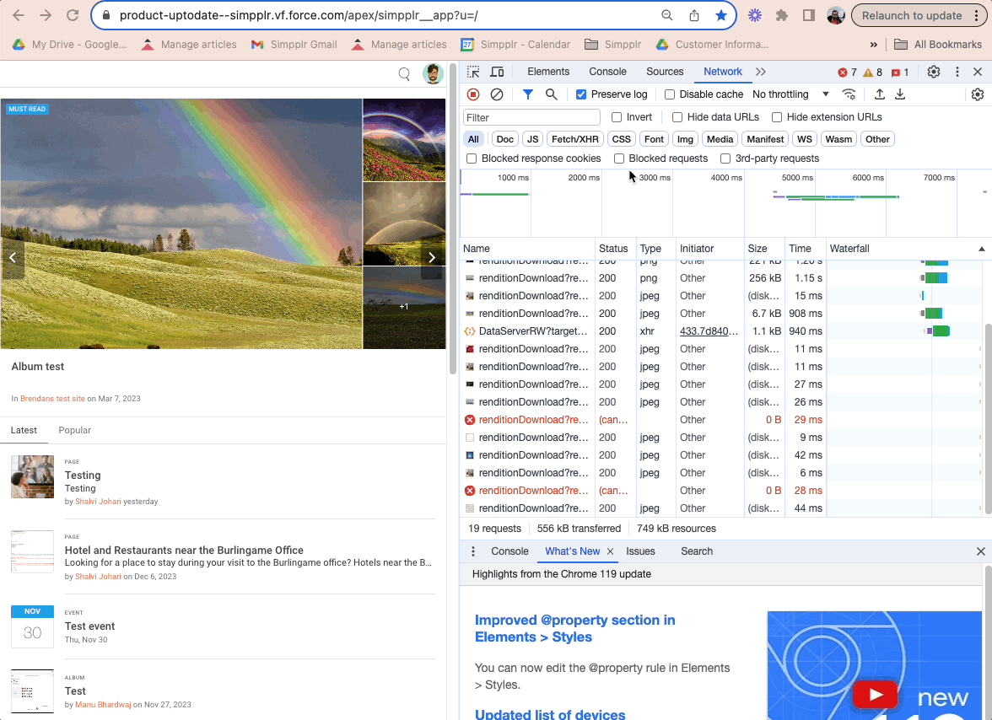Screen dimensions: 992x720
Task: Clear the network log
Action: click(497, 94)
